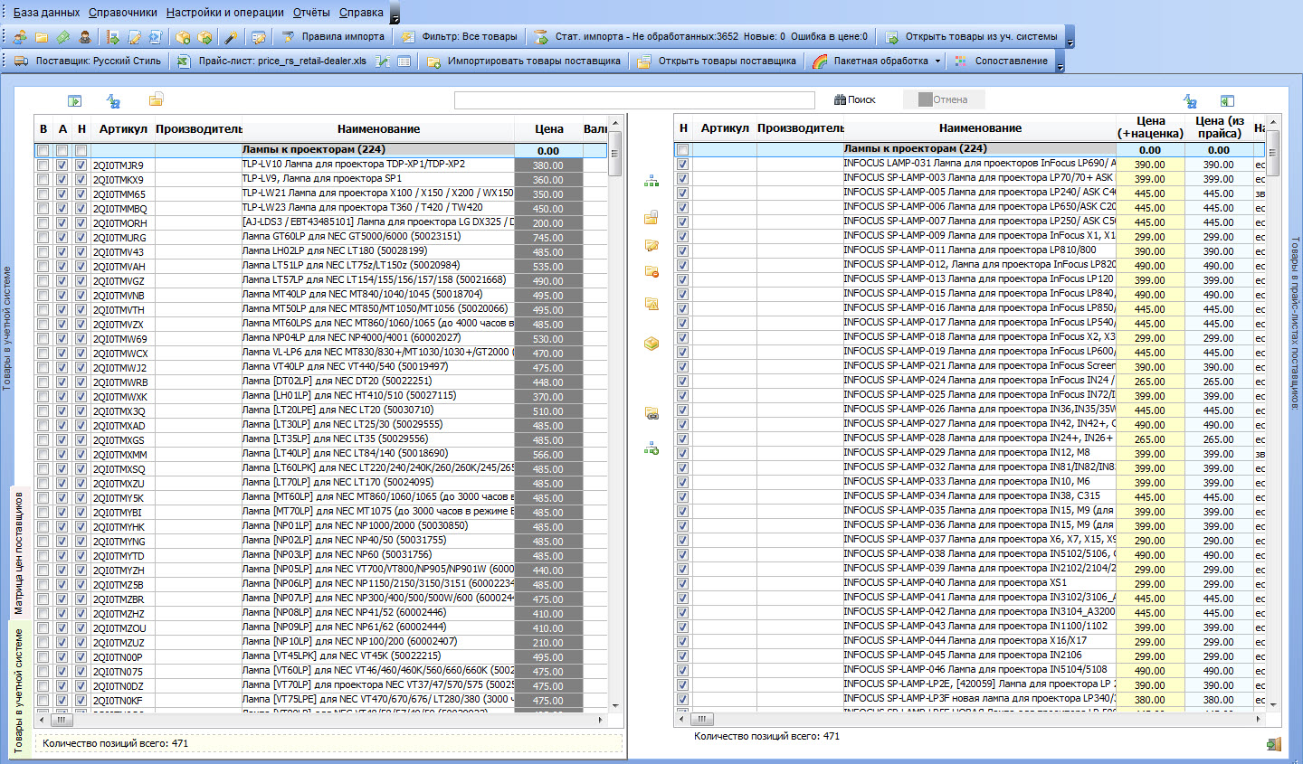Click the export icon at bottom right corner
1303x764 pixels.
coord(1274,744)
